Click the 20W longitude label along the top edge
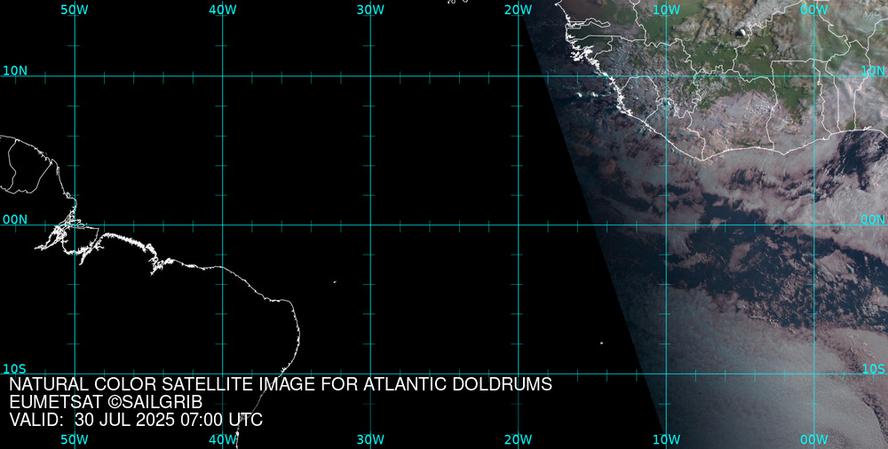888x449 pixels. pos(519,10)
